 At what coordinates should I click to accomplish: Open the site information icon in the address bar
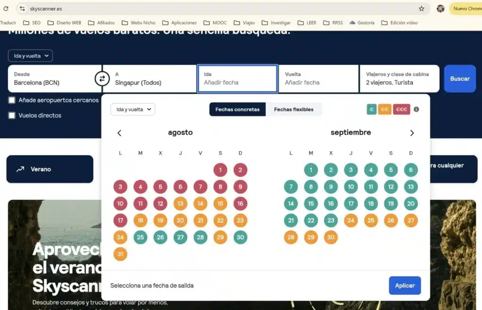pyautogui.click(x=22, y=8)
